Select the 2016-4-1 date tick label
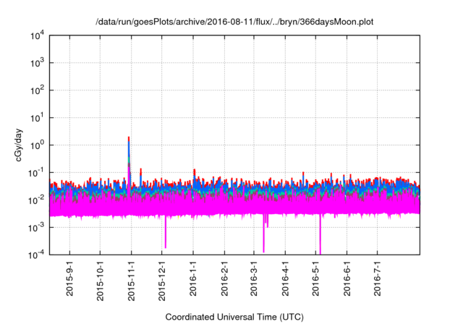Image resolution: width=463 pixels, height=324 pixels. tap(284, 280)
